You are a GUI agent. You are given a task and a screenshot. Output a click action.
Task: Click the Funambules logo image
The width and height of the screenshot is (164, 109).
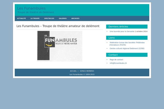click(60, 46)
